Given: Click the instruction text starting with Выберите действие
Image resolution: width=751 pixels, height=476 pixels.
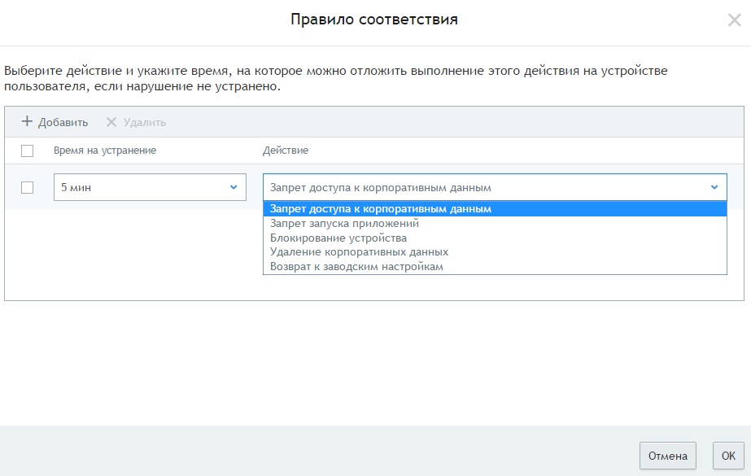Looking at the screenshot, I should click(x=336, y=78).
